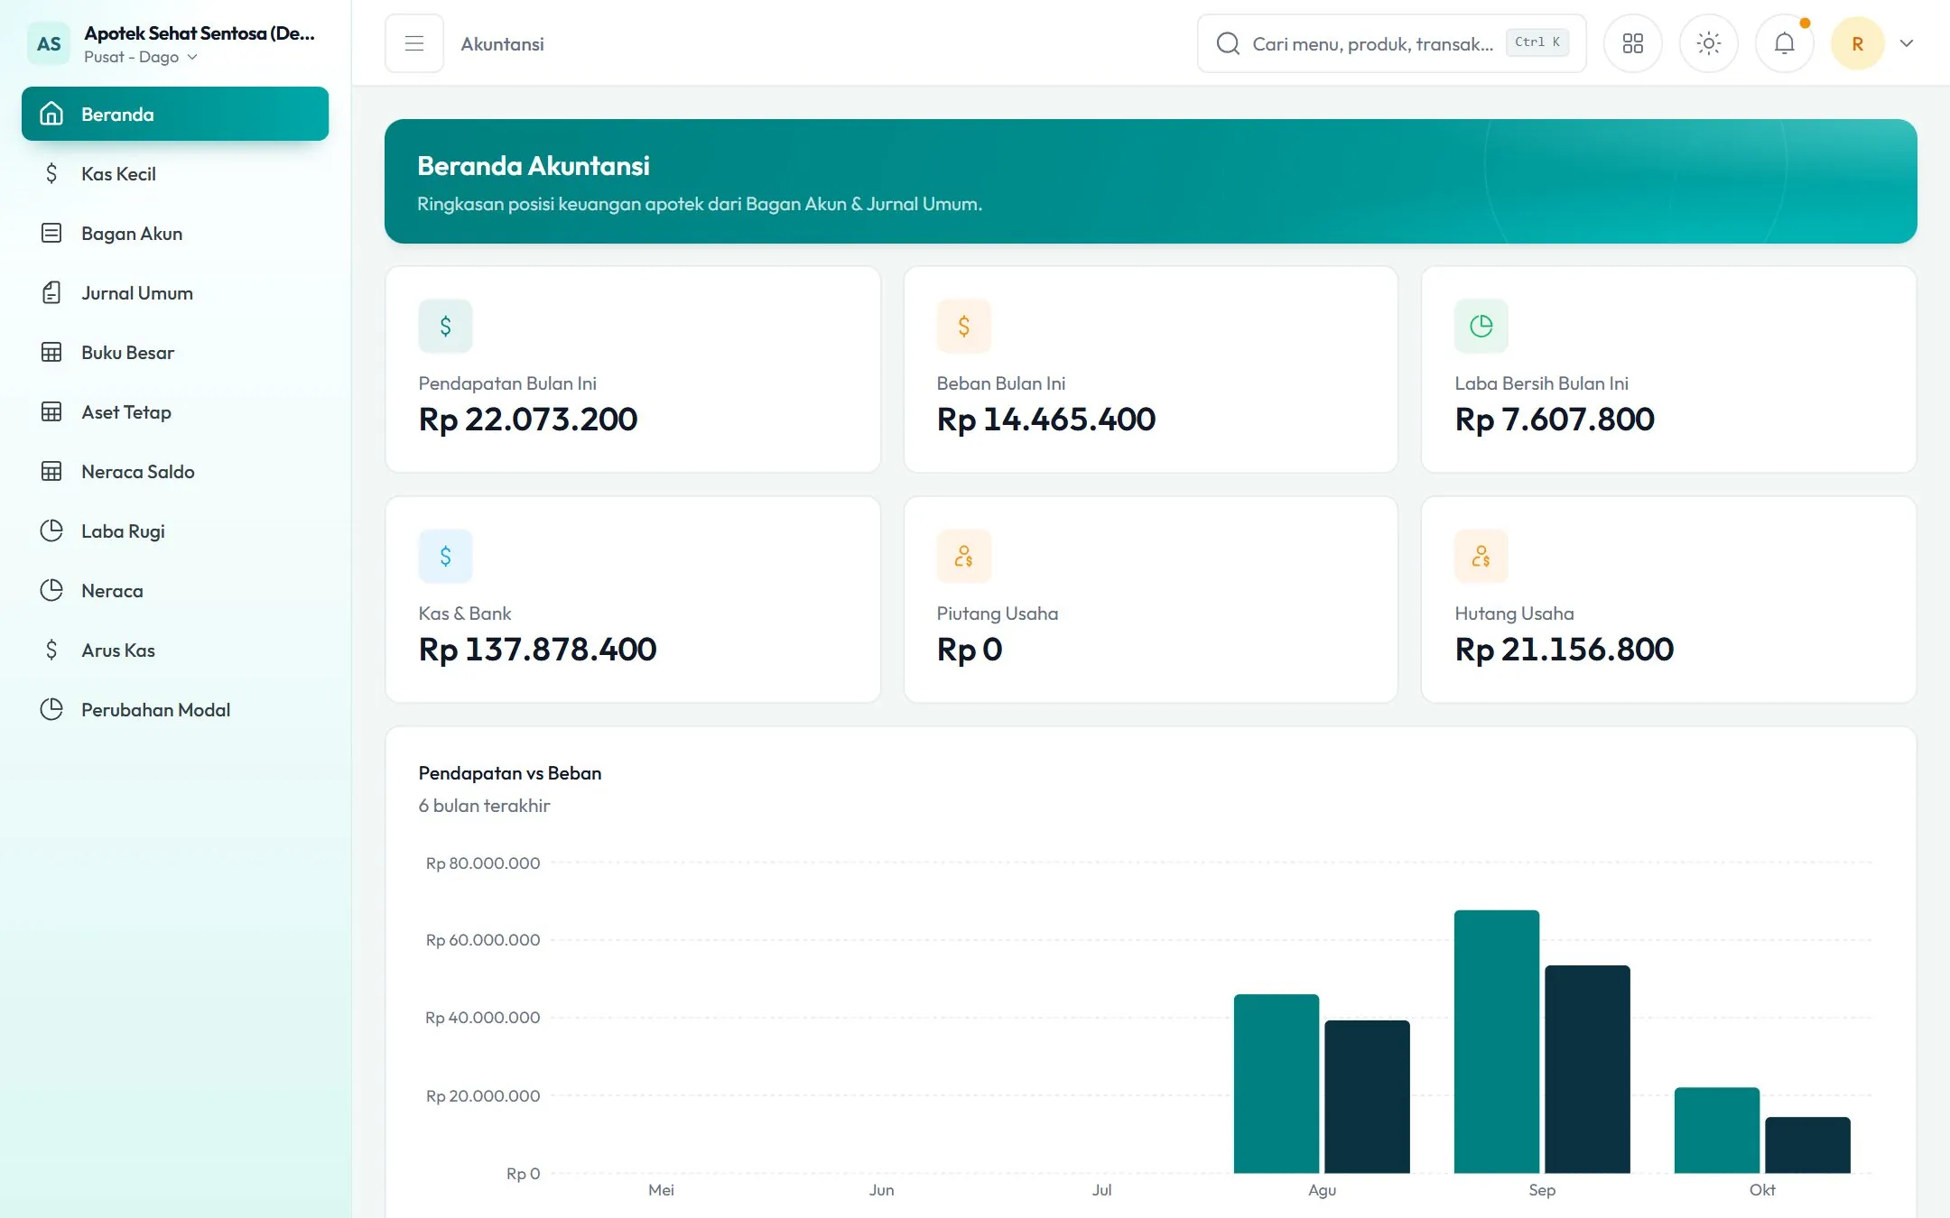Open notifications bell
Viewport: 1950px width, 1218px height.
(x=1785, y=43)
